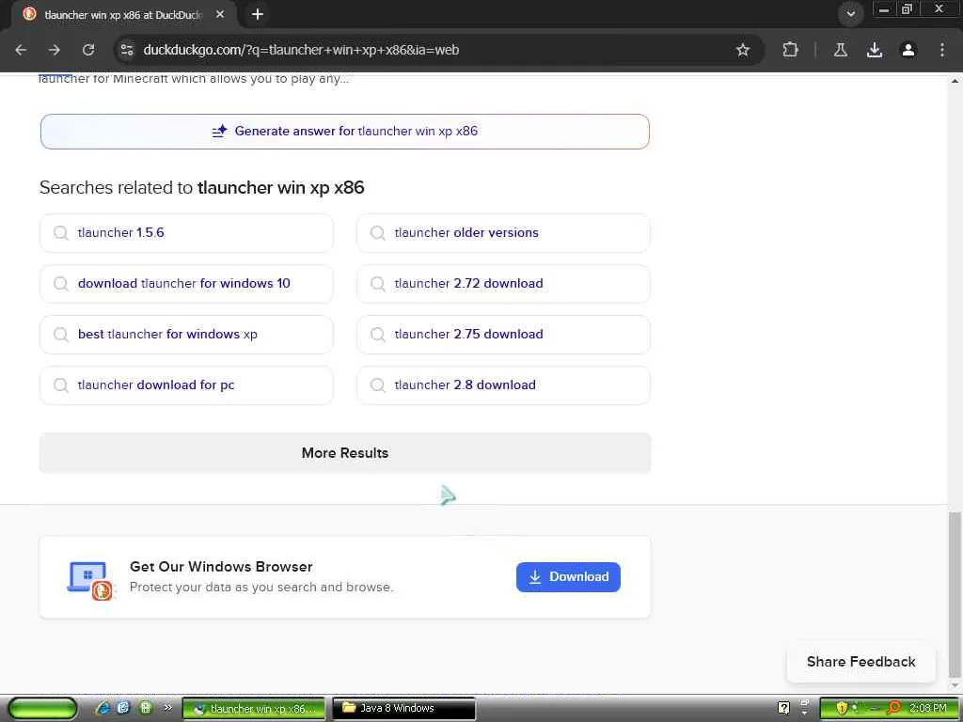Open the user profile icon

point(908,50)
